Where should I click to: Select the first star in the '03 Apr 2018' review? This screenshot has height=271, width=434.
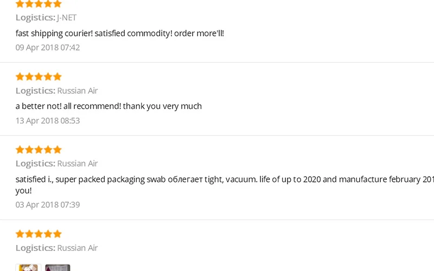[x=20, y=150]
